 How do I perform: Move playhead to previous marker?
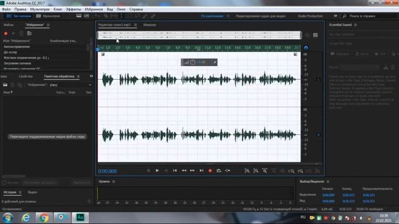pos(175,170)
